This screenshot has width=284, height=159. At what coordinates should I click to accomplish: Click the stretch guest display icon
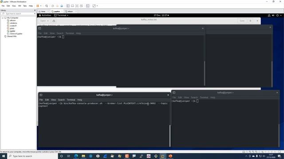(94, 6)
